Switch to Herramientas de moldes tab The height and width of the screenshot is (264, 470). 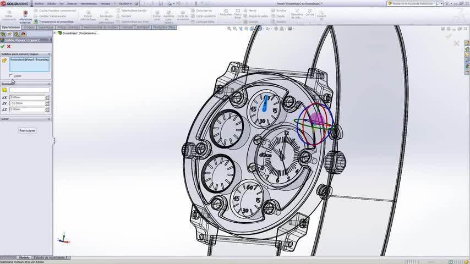101,28
